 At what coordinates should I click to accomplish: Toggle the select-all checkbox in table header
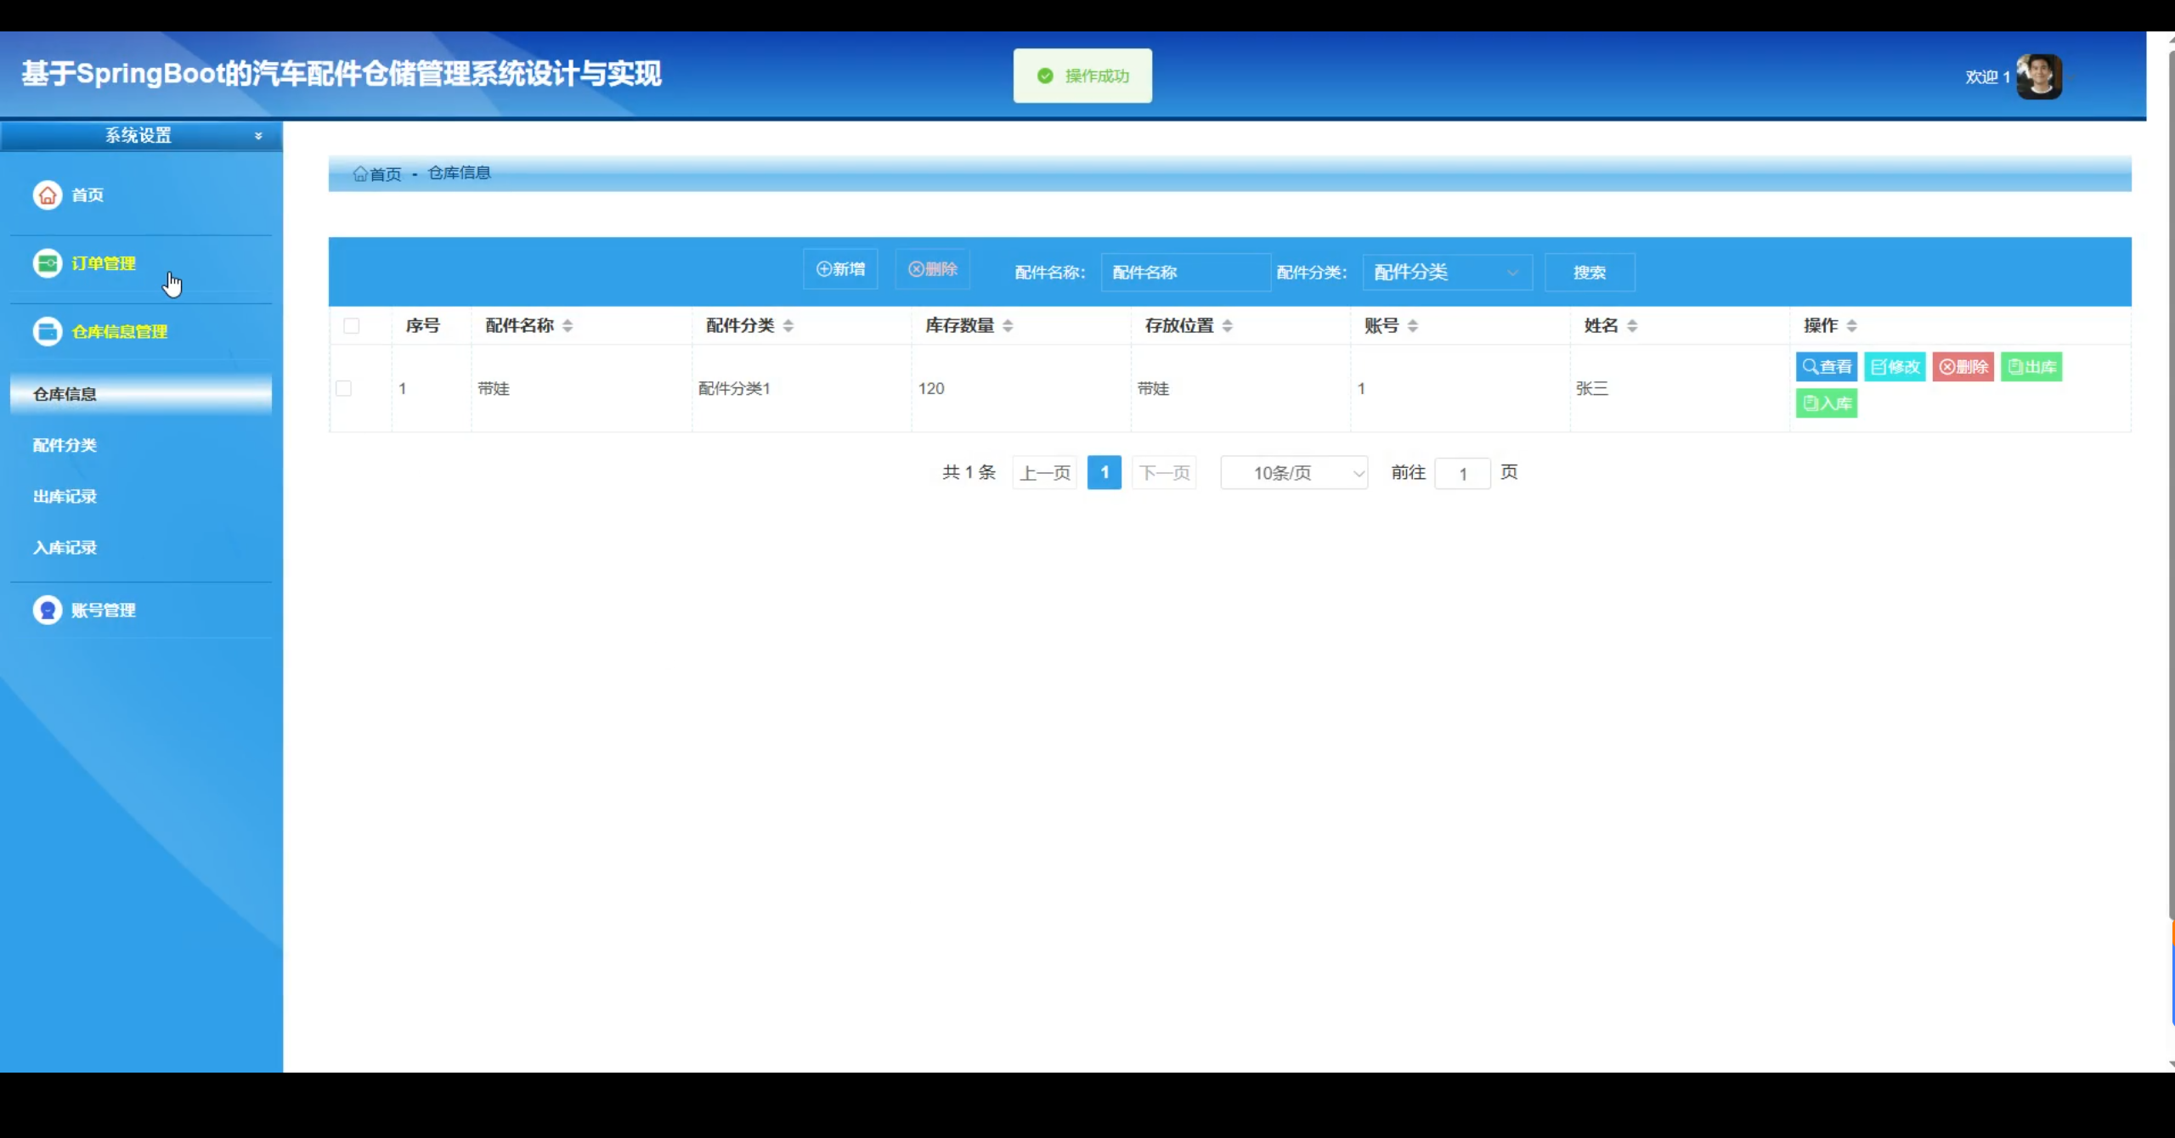(x=351, y=326)
